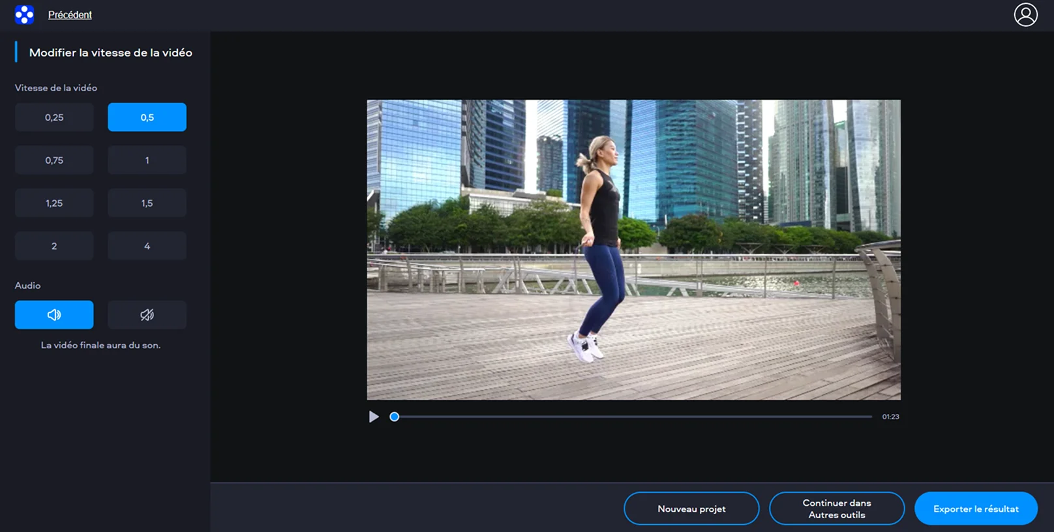Click Continuer dans Autres outils button
The image size is (1054, 532).
[x=837, y=509]
